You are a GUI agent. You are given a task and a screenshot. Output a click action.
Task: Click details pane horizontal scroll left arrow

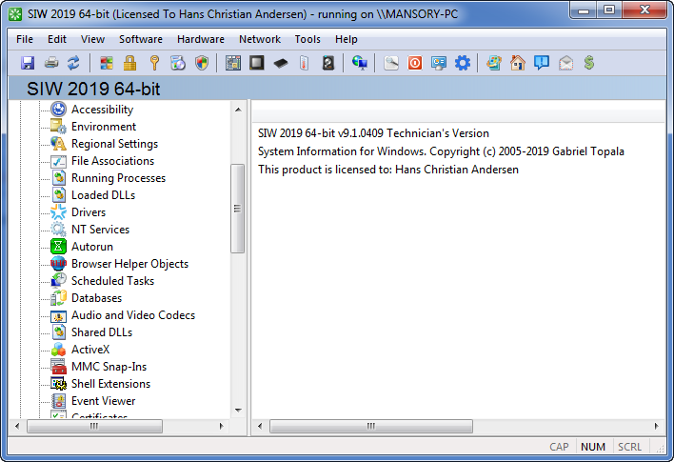260,427
